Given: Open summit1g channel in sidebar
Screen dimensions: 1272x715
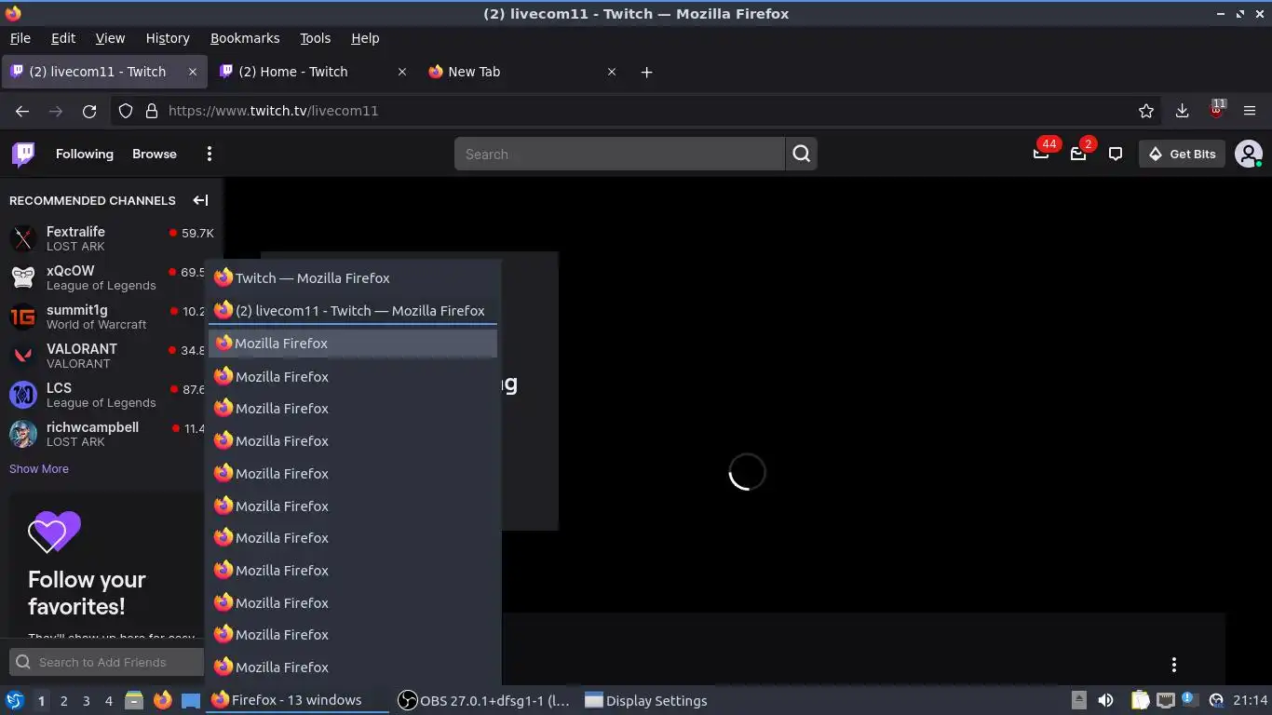Looking at the screenshot, I should click(x=112, y=317).
